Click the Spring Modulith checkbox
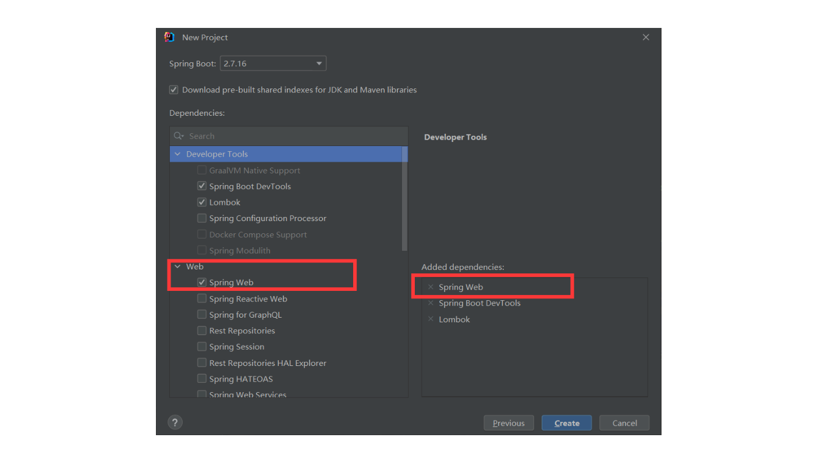Image resolution: width=825 pixels, height=466 pixels. coord(202,250)
